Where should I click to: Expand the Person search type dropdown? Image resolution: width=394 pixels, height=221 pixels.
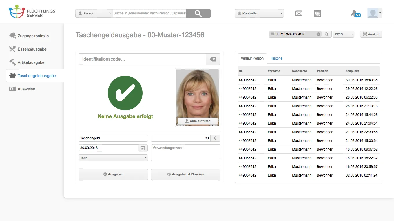click(x=94, y=13)
